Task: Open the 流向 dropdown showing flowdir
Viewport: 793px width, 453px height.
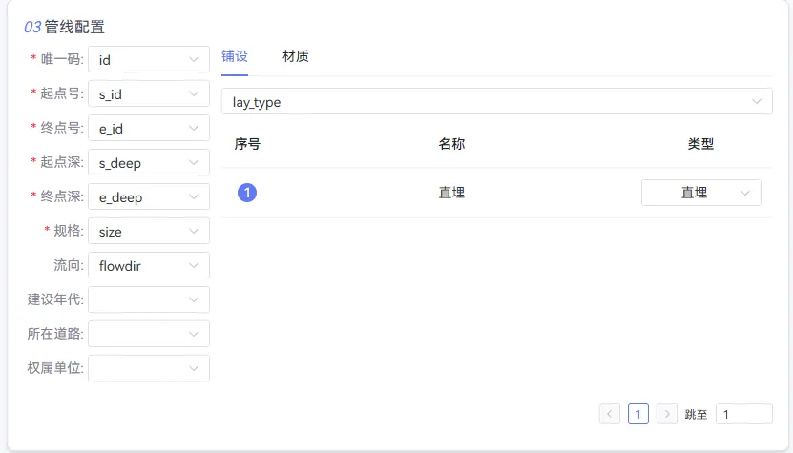Action: [149, 266]
